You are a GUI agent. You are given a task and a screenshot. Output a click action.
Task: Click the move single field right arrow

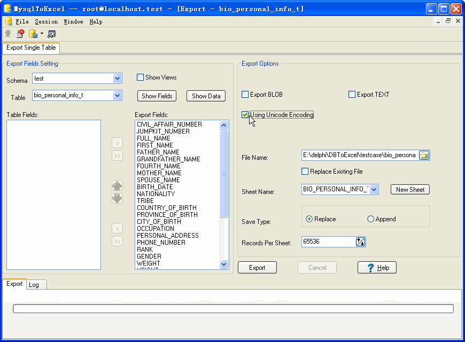coord(118,143)
